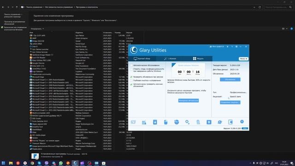Open WhatsApp from the taskbar
The height and width of the screenshot is (166, 295).
tap(61, 163)
